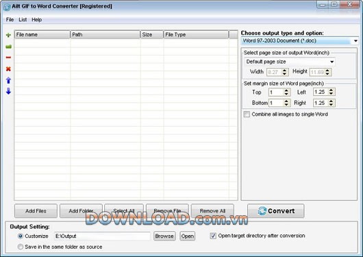The image size is (363, 257).
Task: Enable Combine all images to single Word
Action: [x=247, y=114]
